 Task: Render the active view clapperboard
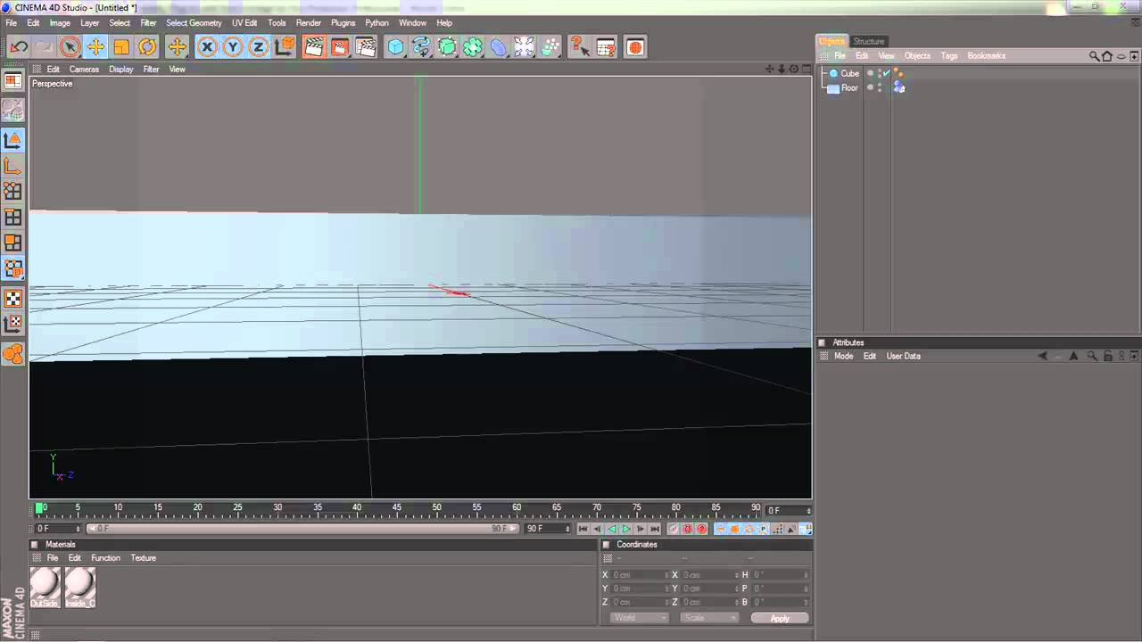tap(313, 47)
